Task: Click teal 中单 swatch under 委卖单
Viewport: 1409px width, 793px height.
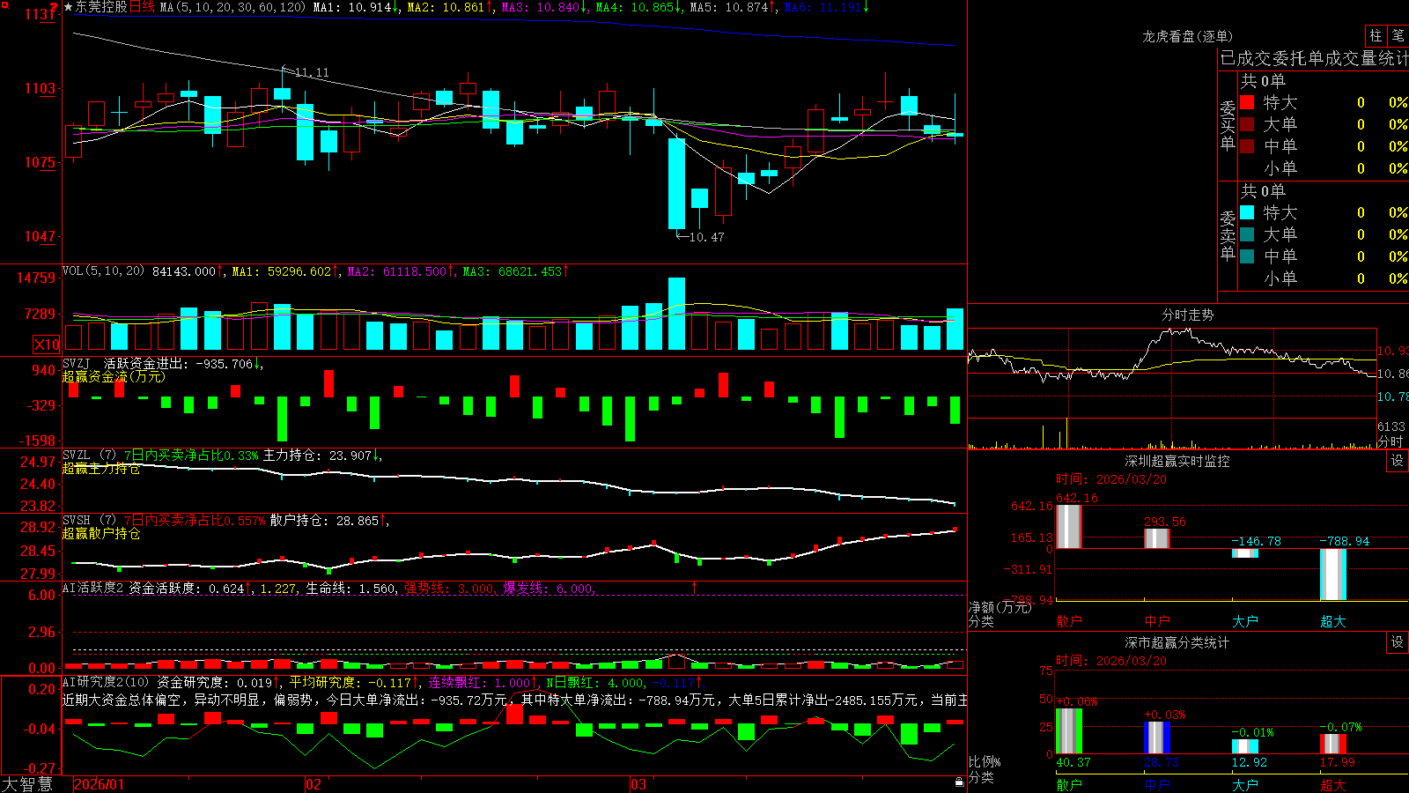Action: point(1247,256)
